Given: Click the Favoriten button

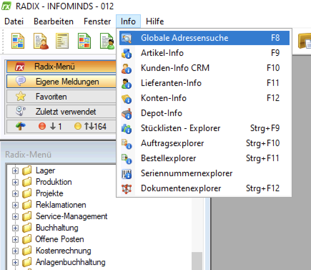Looking at the screenshot, I should [61, 97].
